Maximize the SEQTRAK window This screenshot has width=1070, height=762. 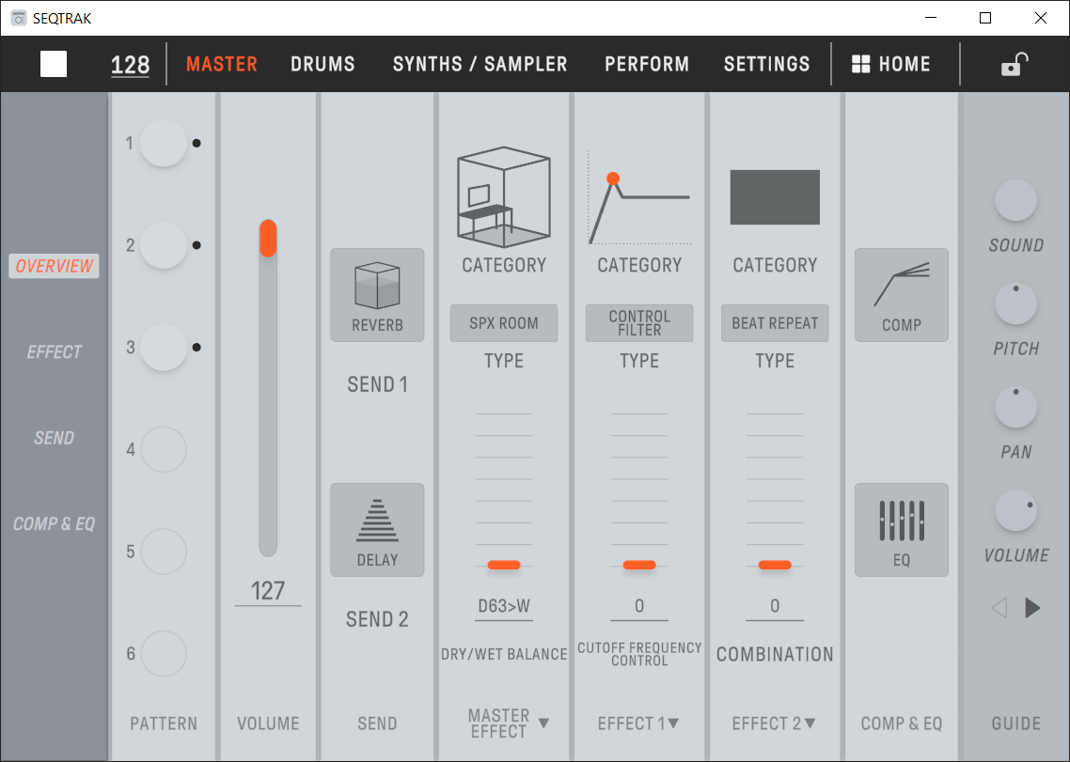click(x=985, y=18)
